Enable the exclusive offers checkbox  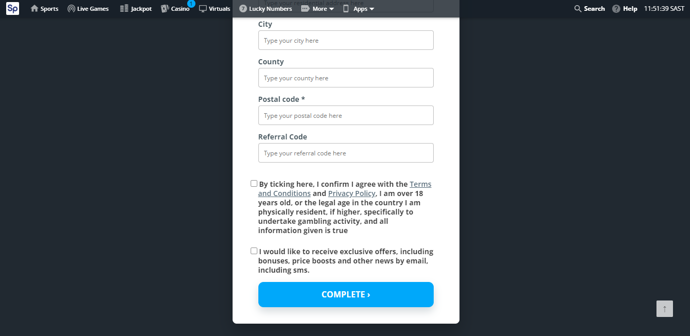click(x=254, y=251)
